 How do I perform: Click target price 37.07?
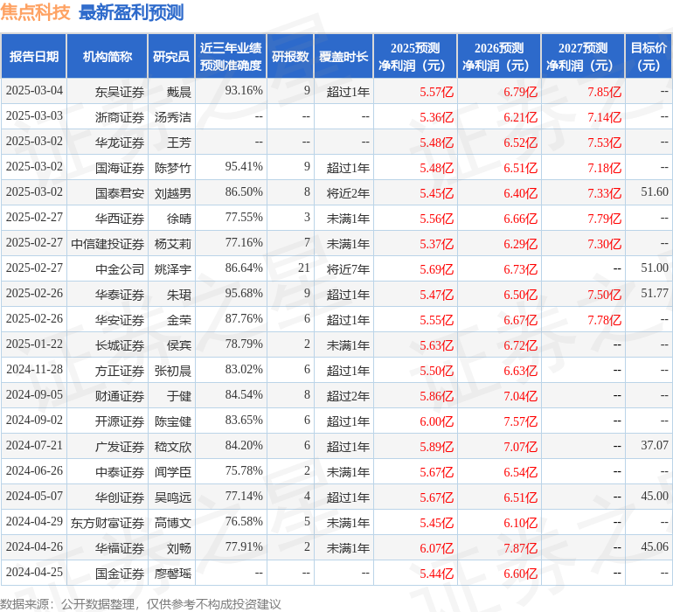pyautogui.click(x=655, y=445)
